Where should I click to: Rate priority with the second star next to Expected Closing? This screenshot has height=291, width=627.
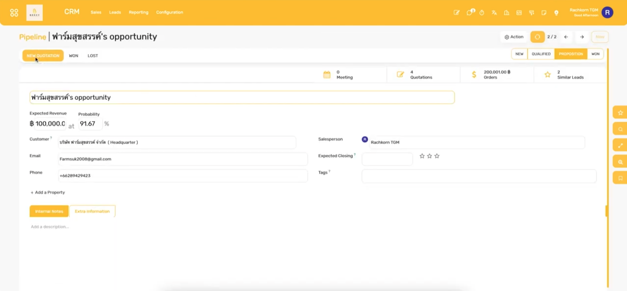tap(429, 156)
